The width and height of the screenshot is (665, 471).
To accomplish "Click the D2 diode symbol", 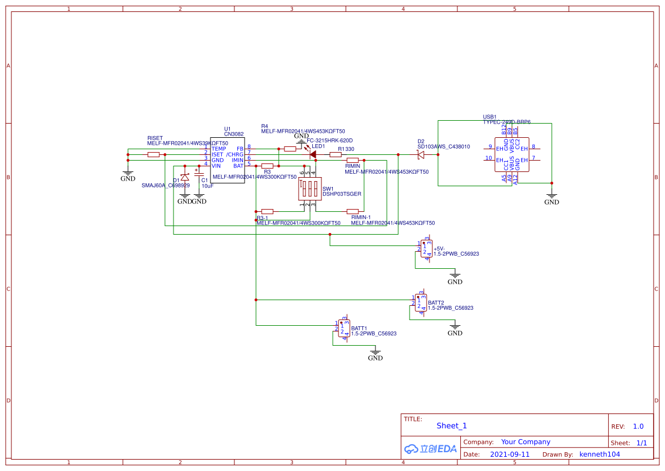I will click(x=421, y=155).
